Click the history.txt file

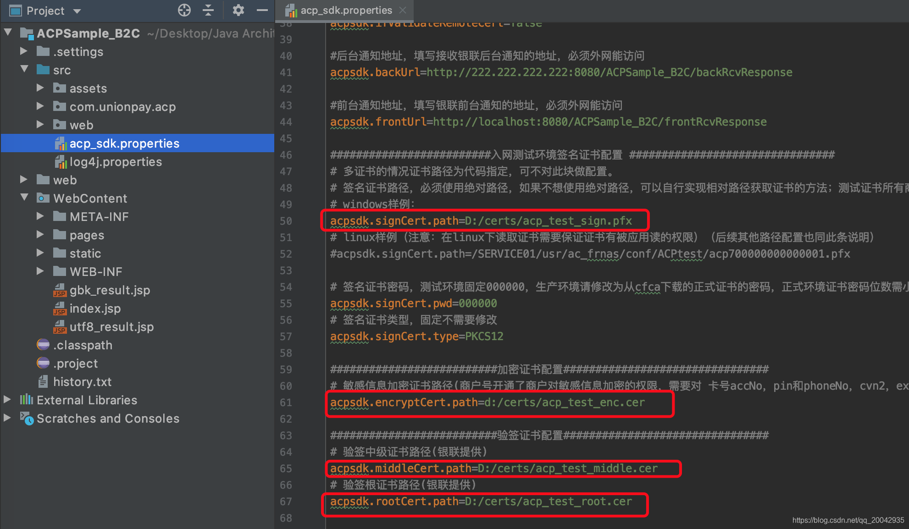82,382
